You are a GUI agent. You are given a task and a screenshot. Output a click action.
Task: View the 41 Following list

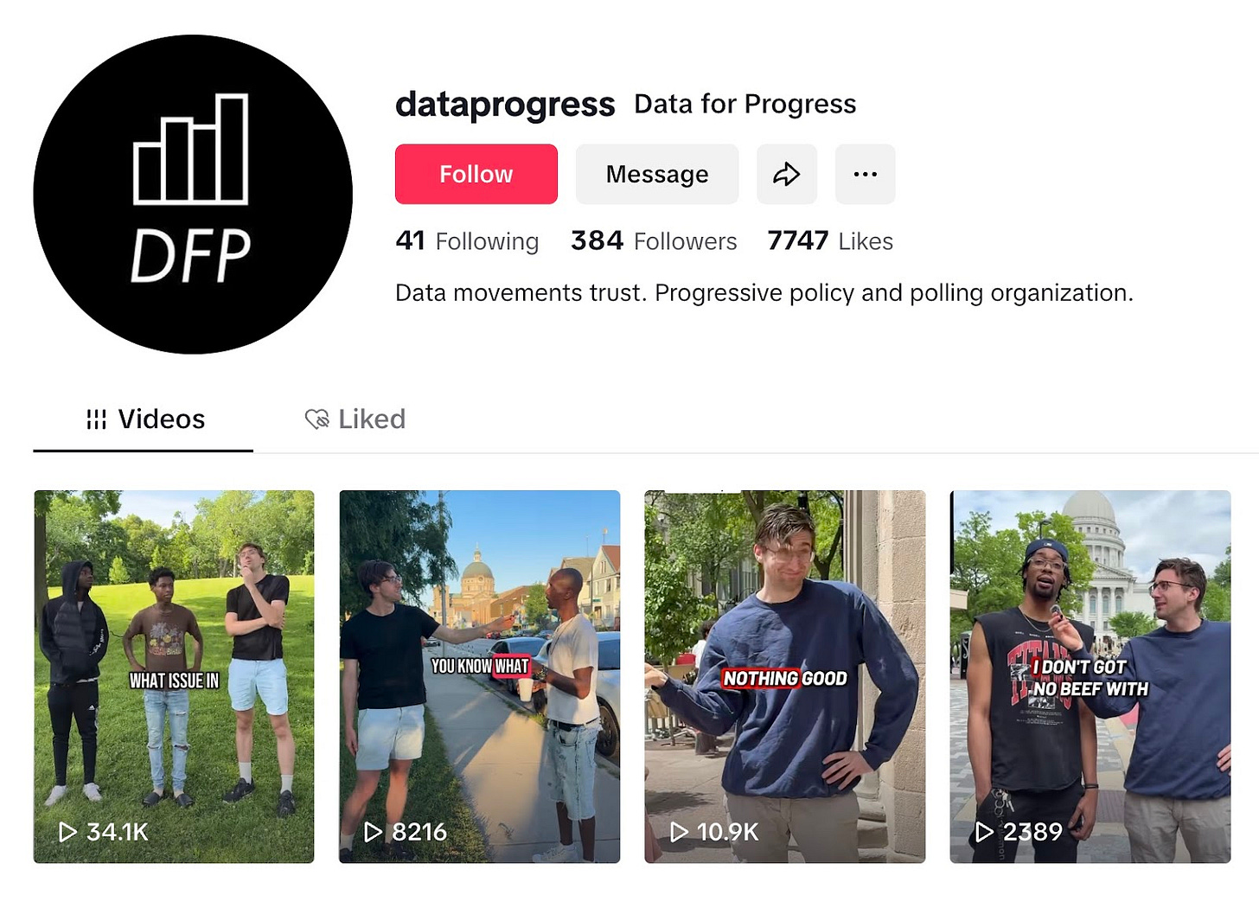(467, 240)
